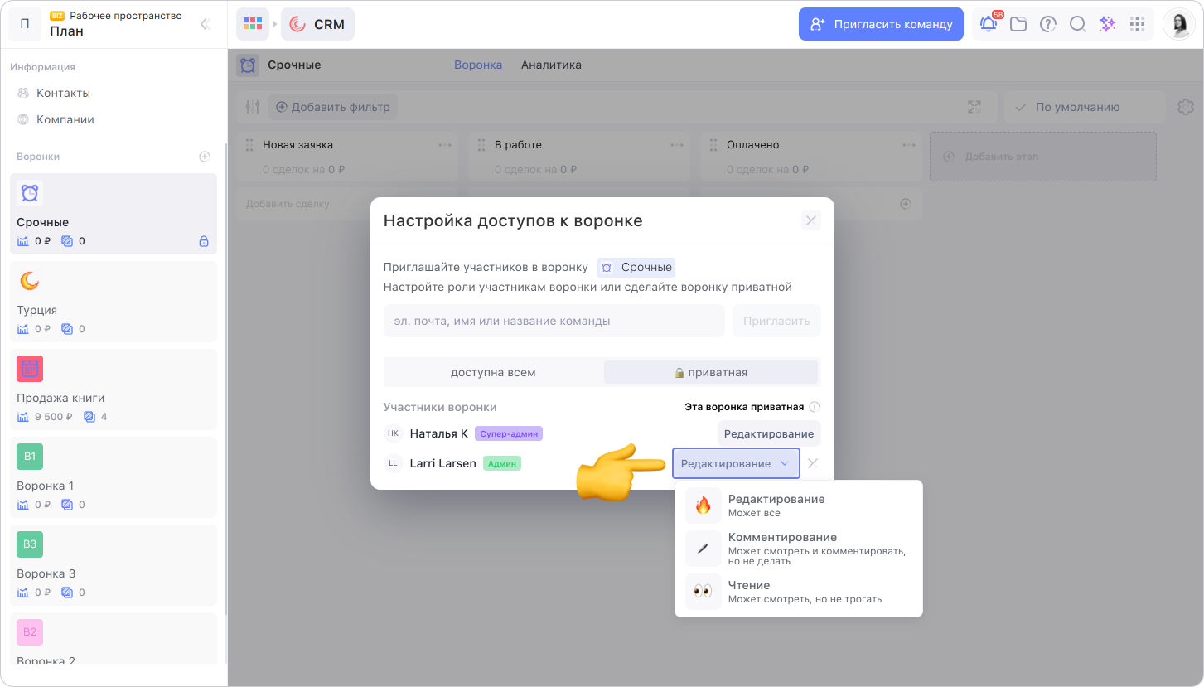Click the Пригласить команду button

(x=881, y=24)
